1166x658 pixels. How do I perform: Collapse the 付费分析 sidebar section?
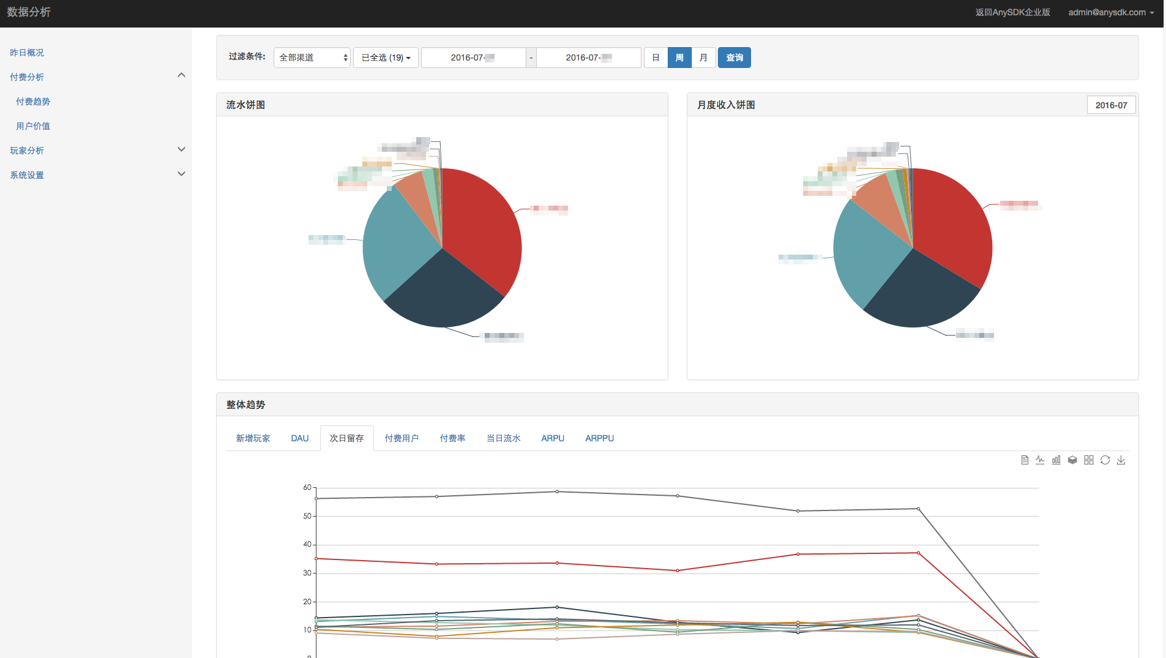click(x=181, y=76)
